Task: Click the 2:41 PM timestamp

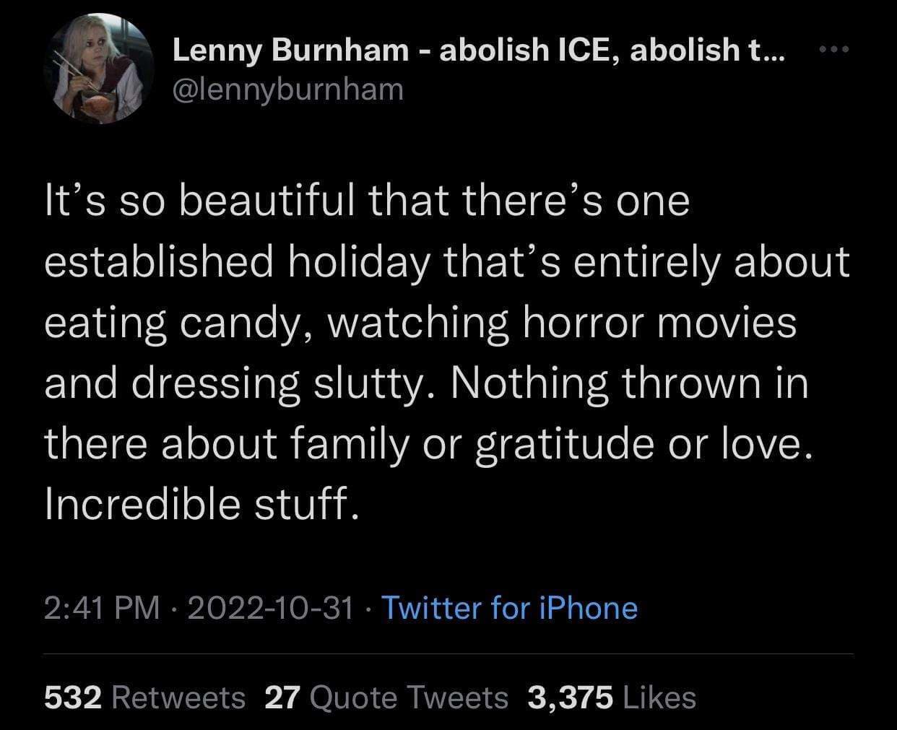Action: [101, 609]
